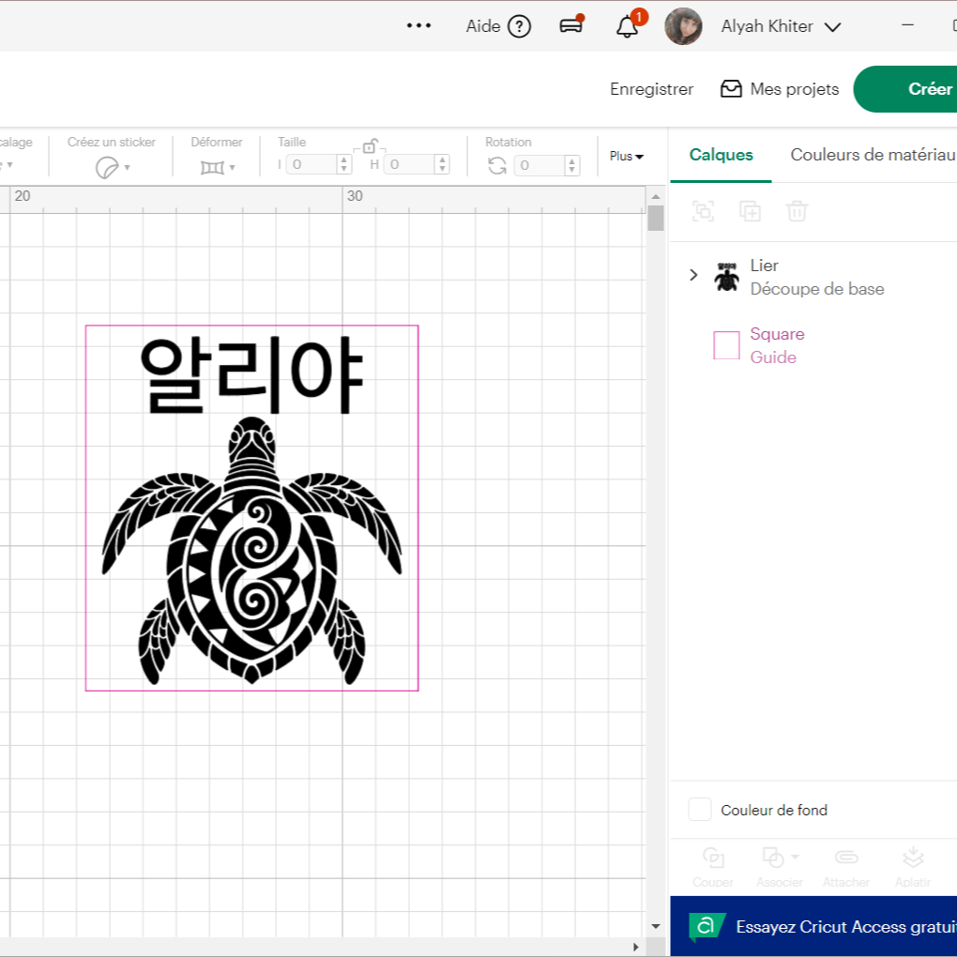Open the Plus dropdown menu
The image size is (957, 957).
tap(627, 157)
